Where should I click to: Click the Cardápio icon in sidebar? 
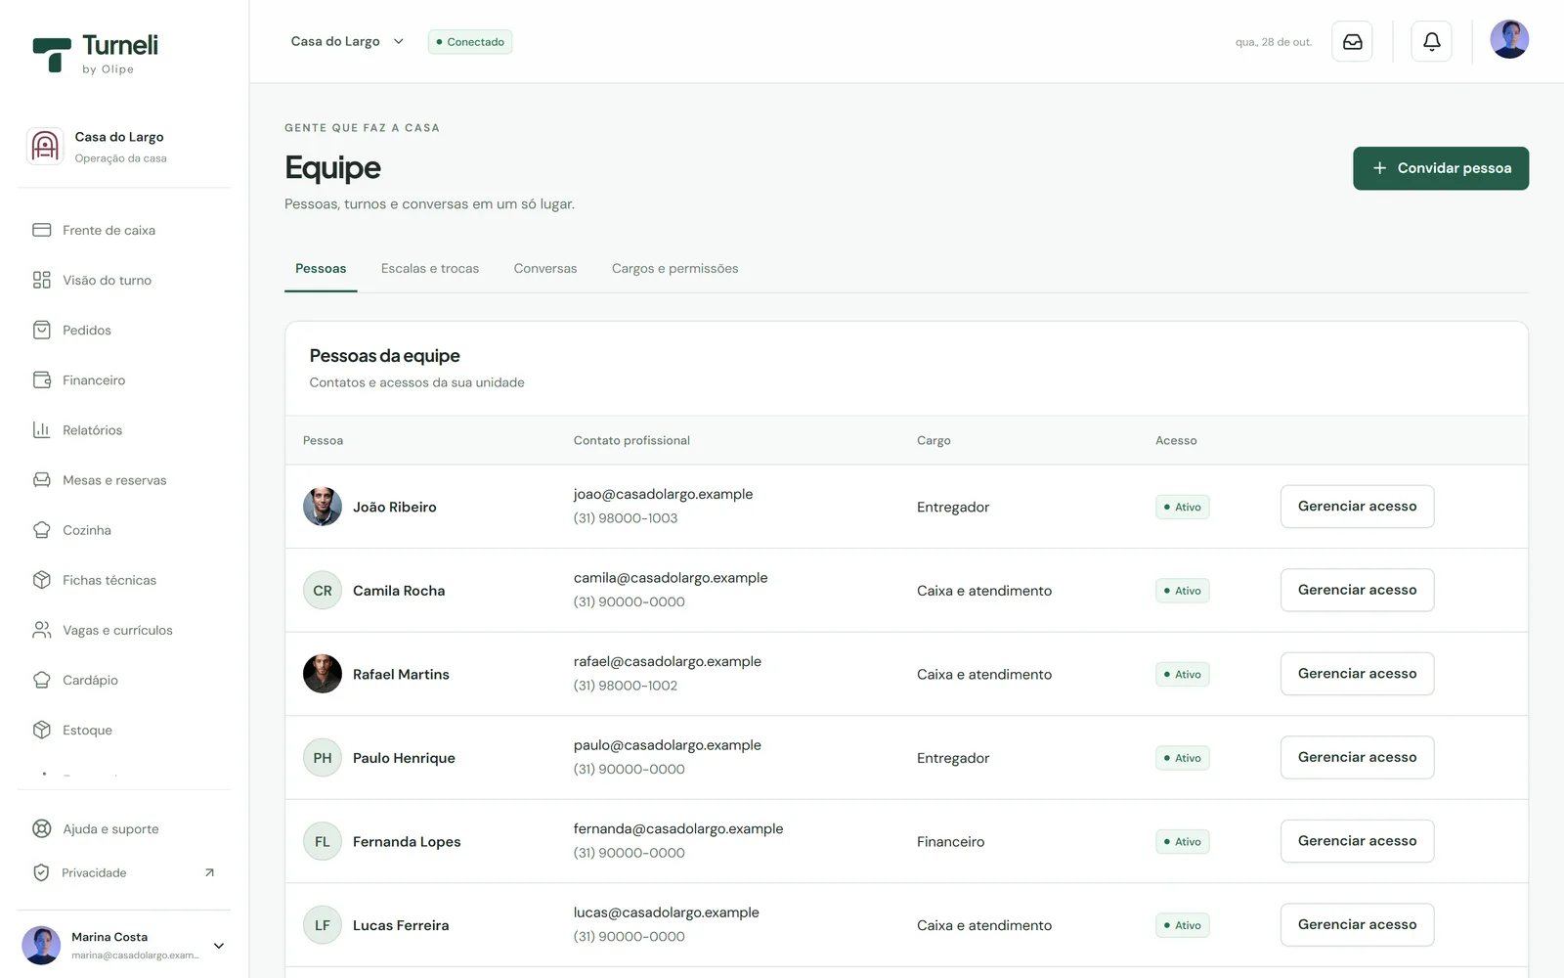(x=42, y=680)
